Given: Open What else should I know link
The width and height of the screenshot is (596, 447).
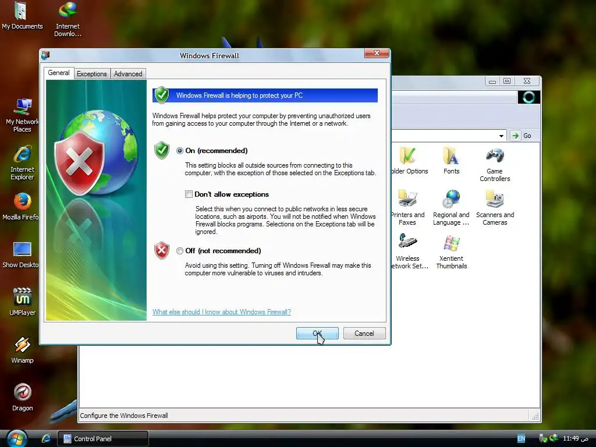Looking at the screenshot, I should click(222, 312).
